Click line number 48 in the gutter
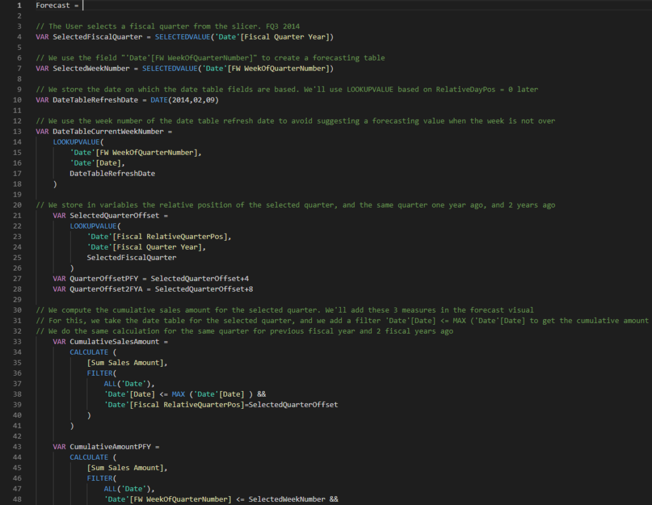Image resolution: width=652 pixels, height=505 pixels. tap(18, 499)
